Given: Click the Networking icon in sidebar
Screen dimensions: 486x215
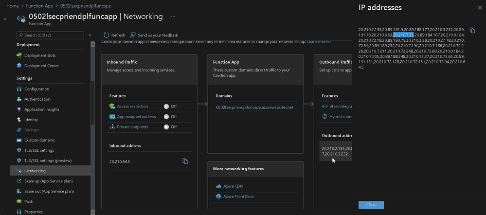Looking at the screenshot, I should pyautogui.click(x=19, y=171).
